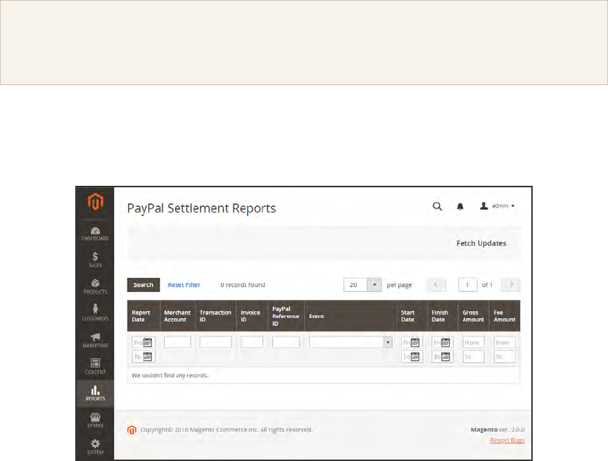Viewport: 608px width, 461px height.
Task: Click the Fee Amount To field
Action: coord(505,357)
